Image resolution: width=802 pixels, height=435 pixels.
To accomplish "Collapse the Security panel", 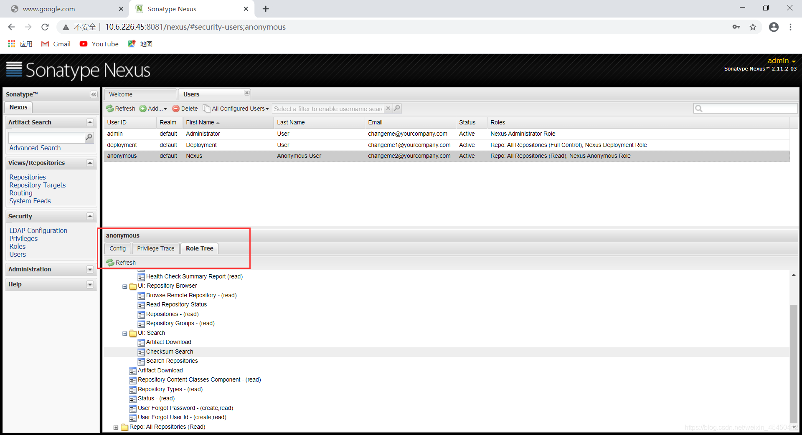I will [x=90, y=216].
